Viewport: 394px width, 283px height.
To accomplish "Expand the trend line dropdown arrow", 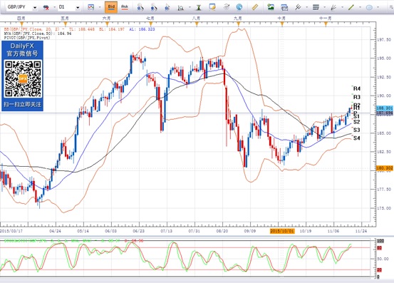I will [361, 8].
